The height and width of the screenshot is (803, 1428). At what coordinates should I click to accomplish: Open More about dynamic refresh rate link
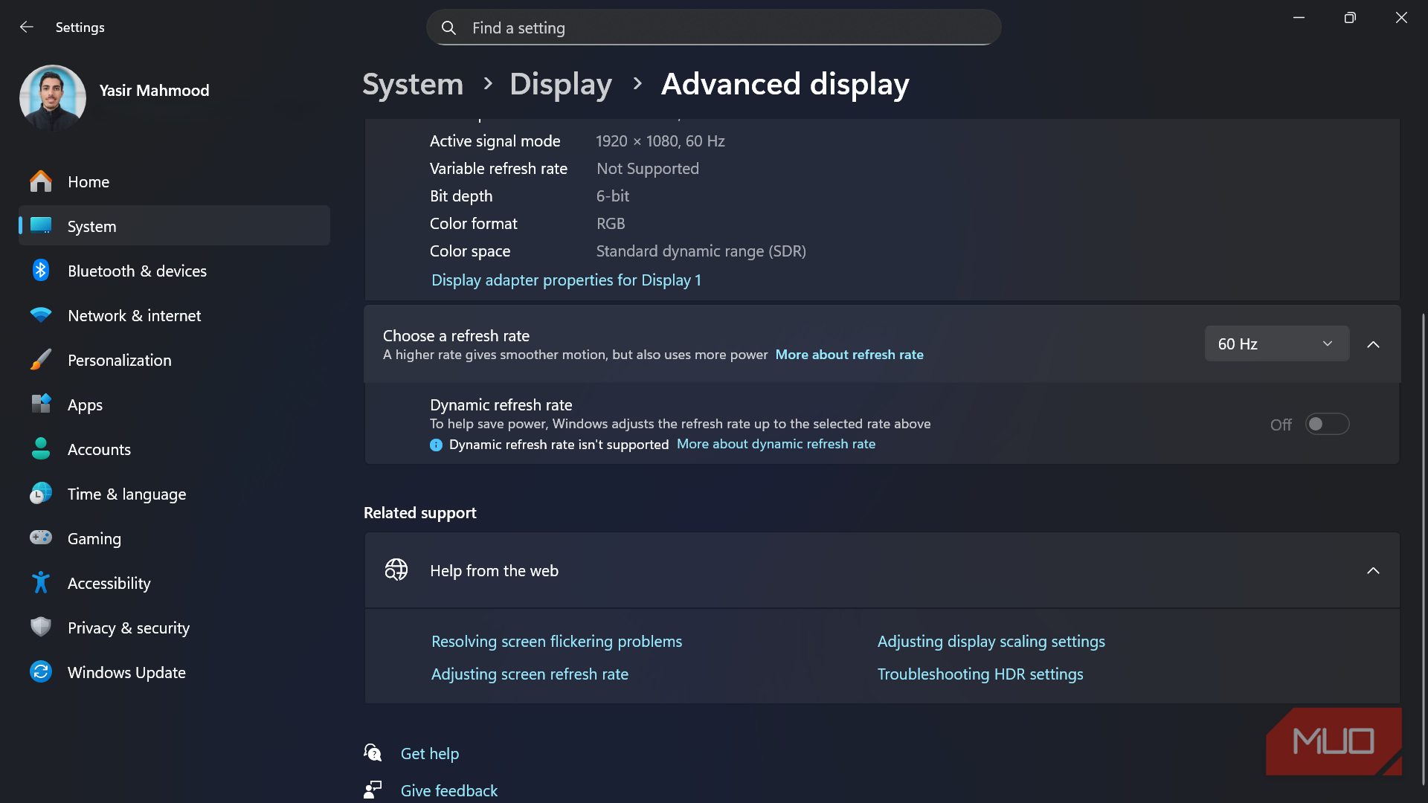pos(776,444)
